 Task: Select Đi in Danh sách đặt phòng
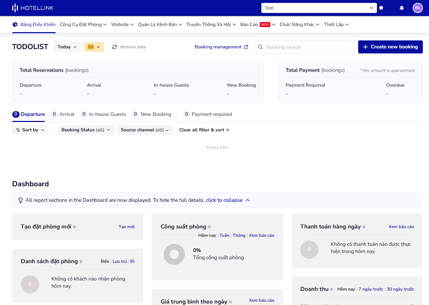pyautogui.click(x=132, y=262)
